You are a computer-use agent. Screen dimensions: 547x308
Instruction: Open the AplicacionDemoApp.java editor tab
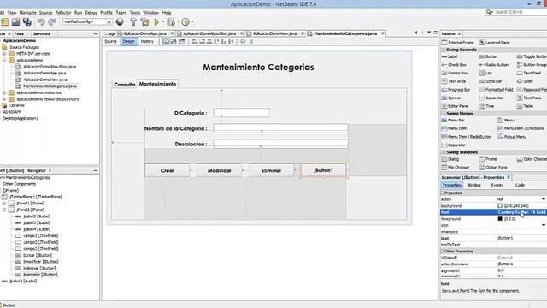[144, 33]
